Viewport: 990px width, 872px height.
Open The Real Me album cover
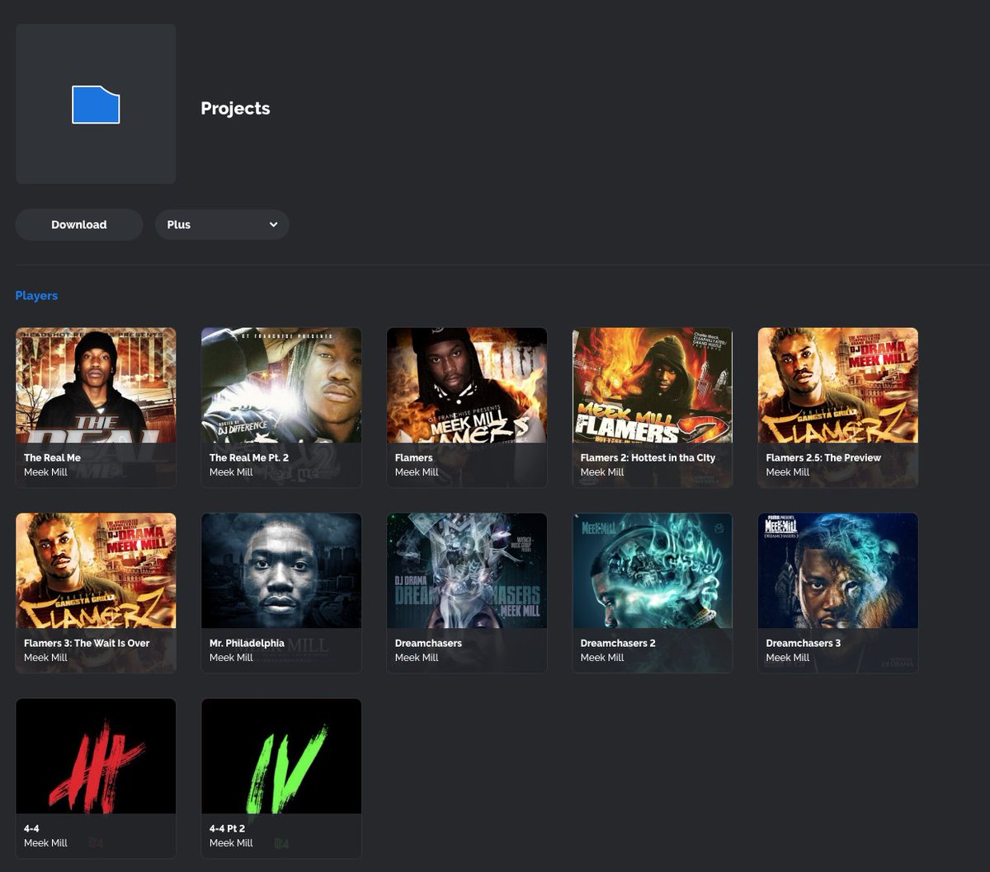96,385
